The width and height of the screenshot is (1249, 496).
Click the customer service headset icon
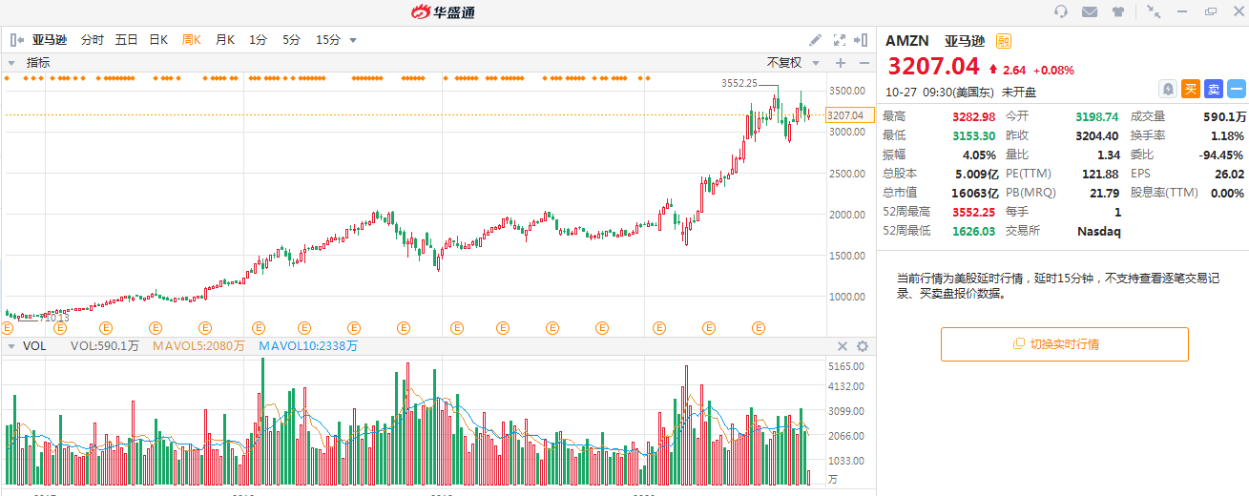[x=1061, y=11]
